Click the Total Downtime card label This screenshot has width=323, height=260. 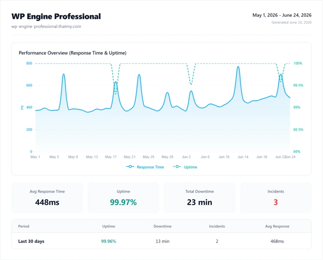[199, 191]
